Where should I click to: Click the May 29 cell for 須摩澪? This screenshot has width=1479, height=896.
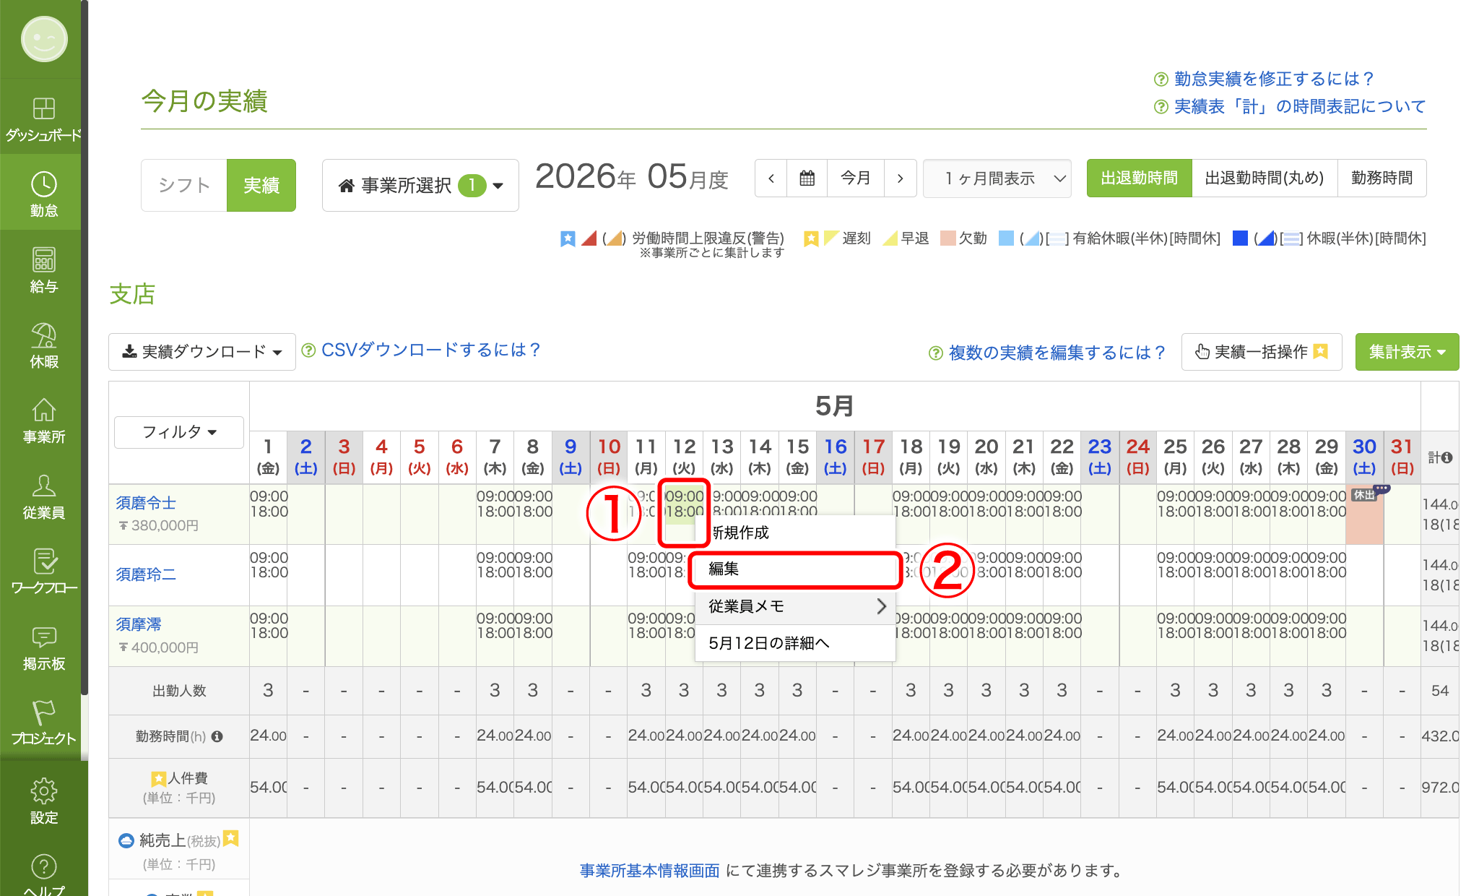click(1326, 636)
